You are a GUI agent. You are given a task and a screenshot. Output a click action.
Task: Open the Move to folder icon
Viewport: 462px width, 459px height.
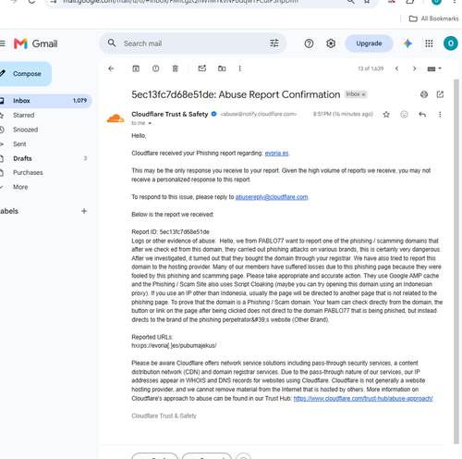222,68
